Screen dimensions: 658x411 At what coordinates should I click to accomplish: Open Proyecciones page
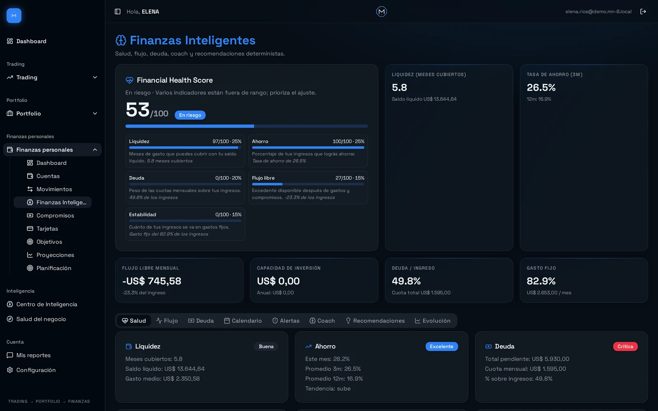pos(53,255)
